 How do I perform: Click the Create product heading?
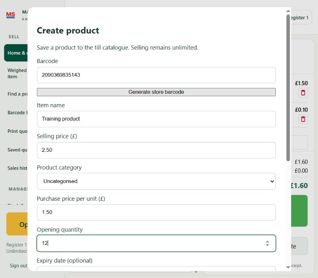click(x=68, y=31)
